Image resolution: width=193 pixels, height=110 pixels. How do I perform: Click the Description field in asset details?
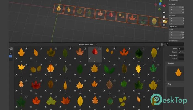point(181,56)
